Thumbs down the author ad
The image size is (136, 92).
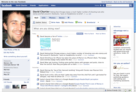tap(117, 83)
